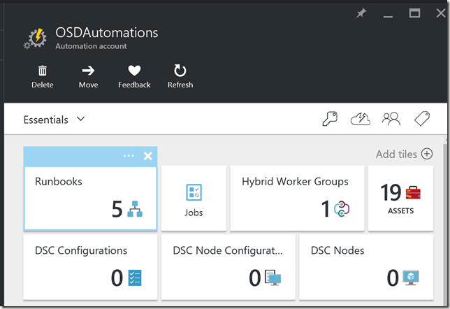Click the DSC Nodes count 0

(x=393, y=278)
